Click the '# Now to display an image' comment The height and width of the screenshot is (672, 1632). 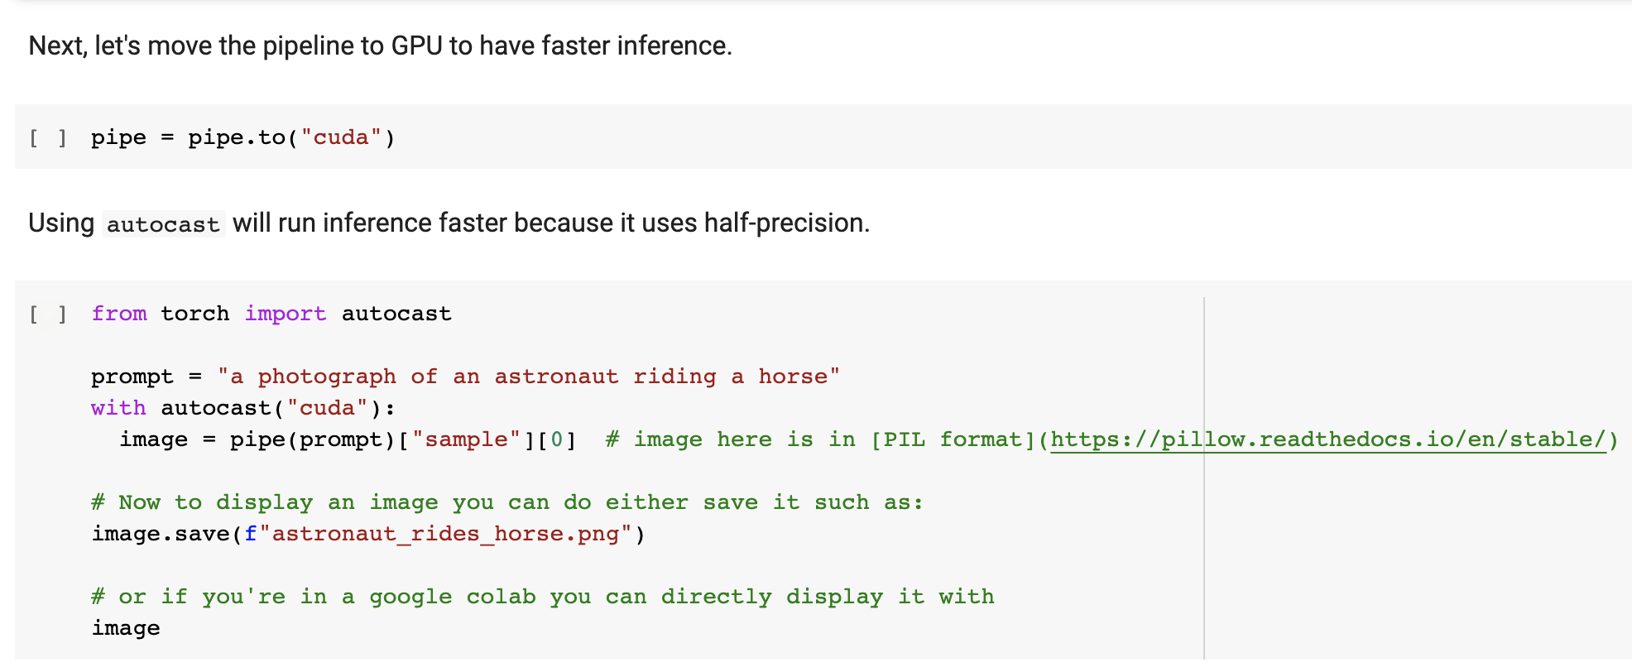click(x=506, y=502)
